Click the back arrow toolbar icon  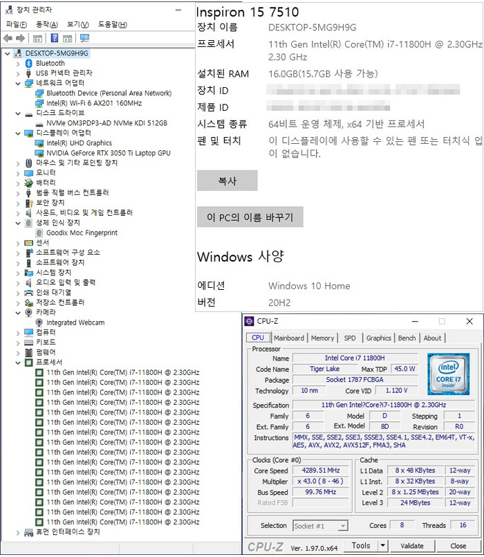(8, 38)
